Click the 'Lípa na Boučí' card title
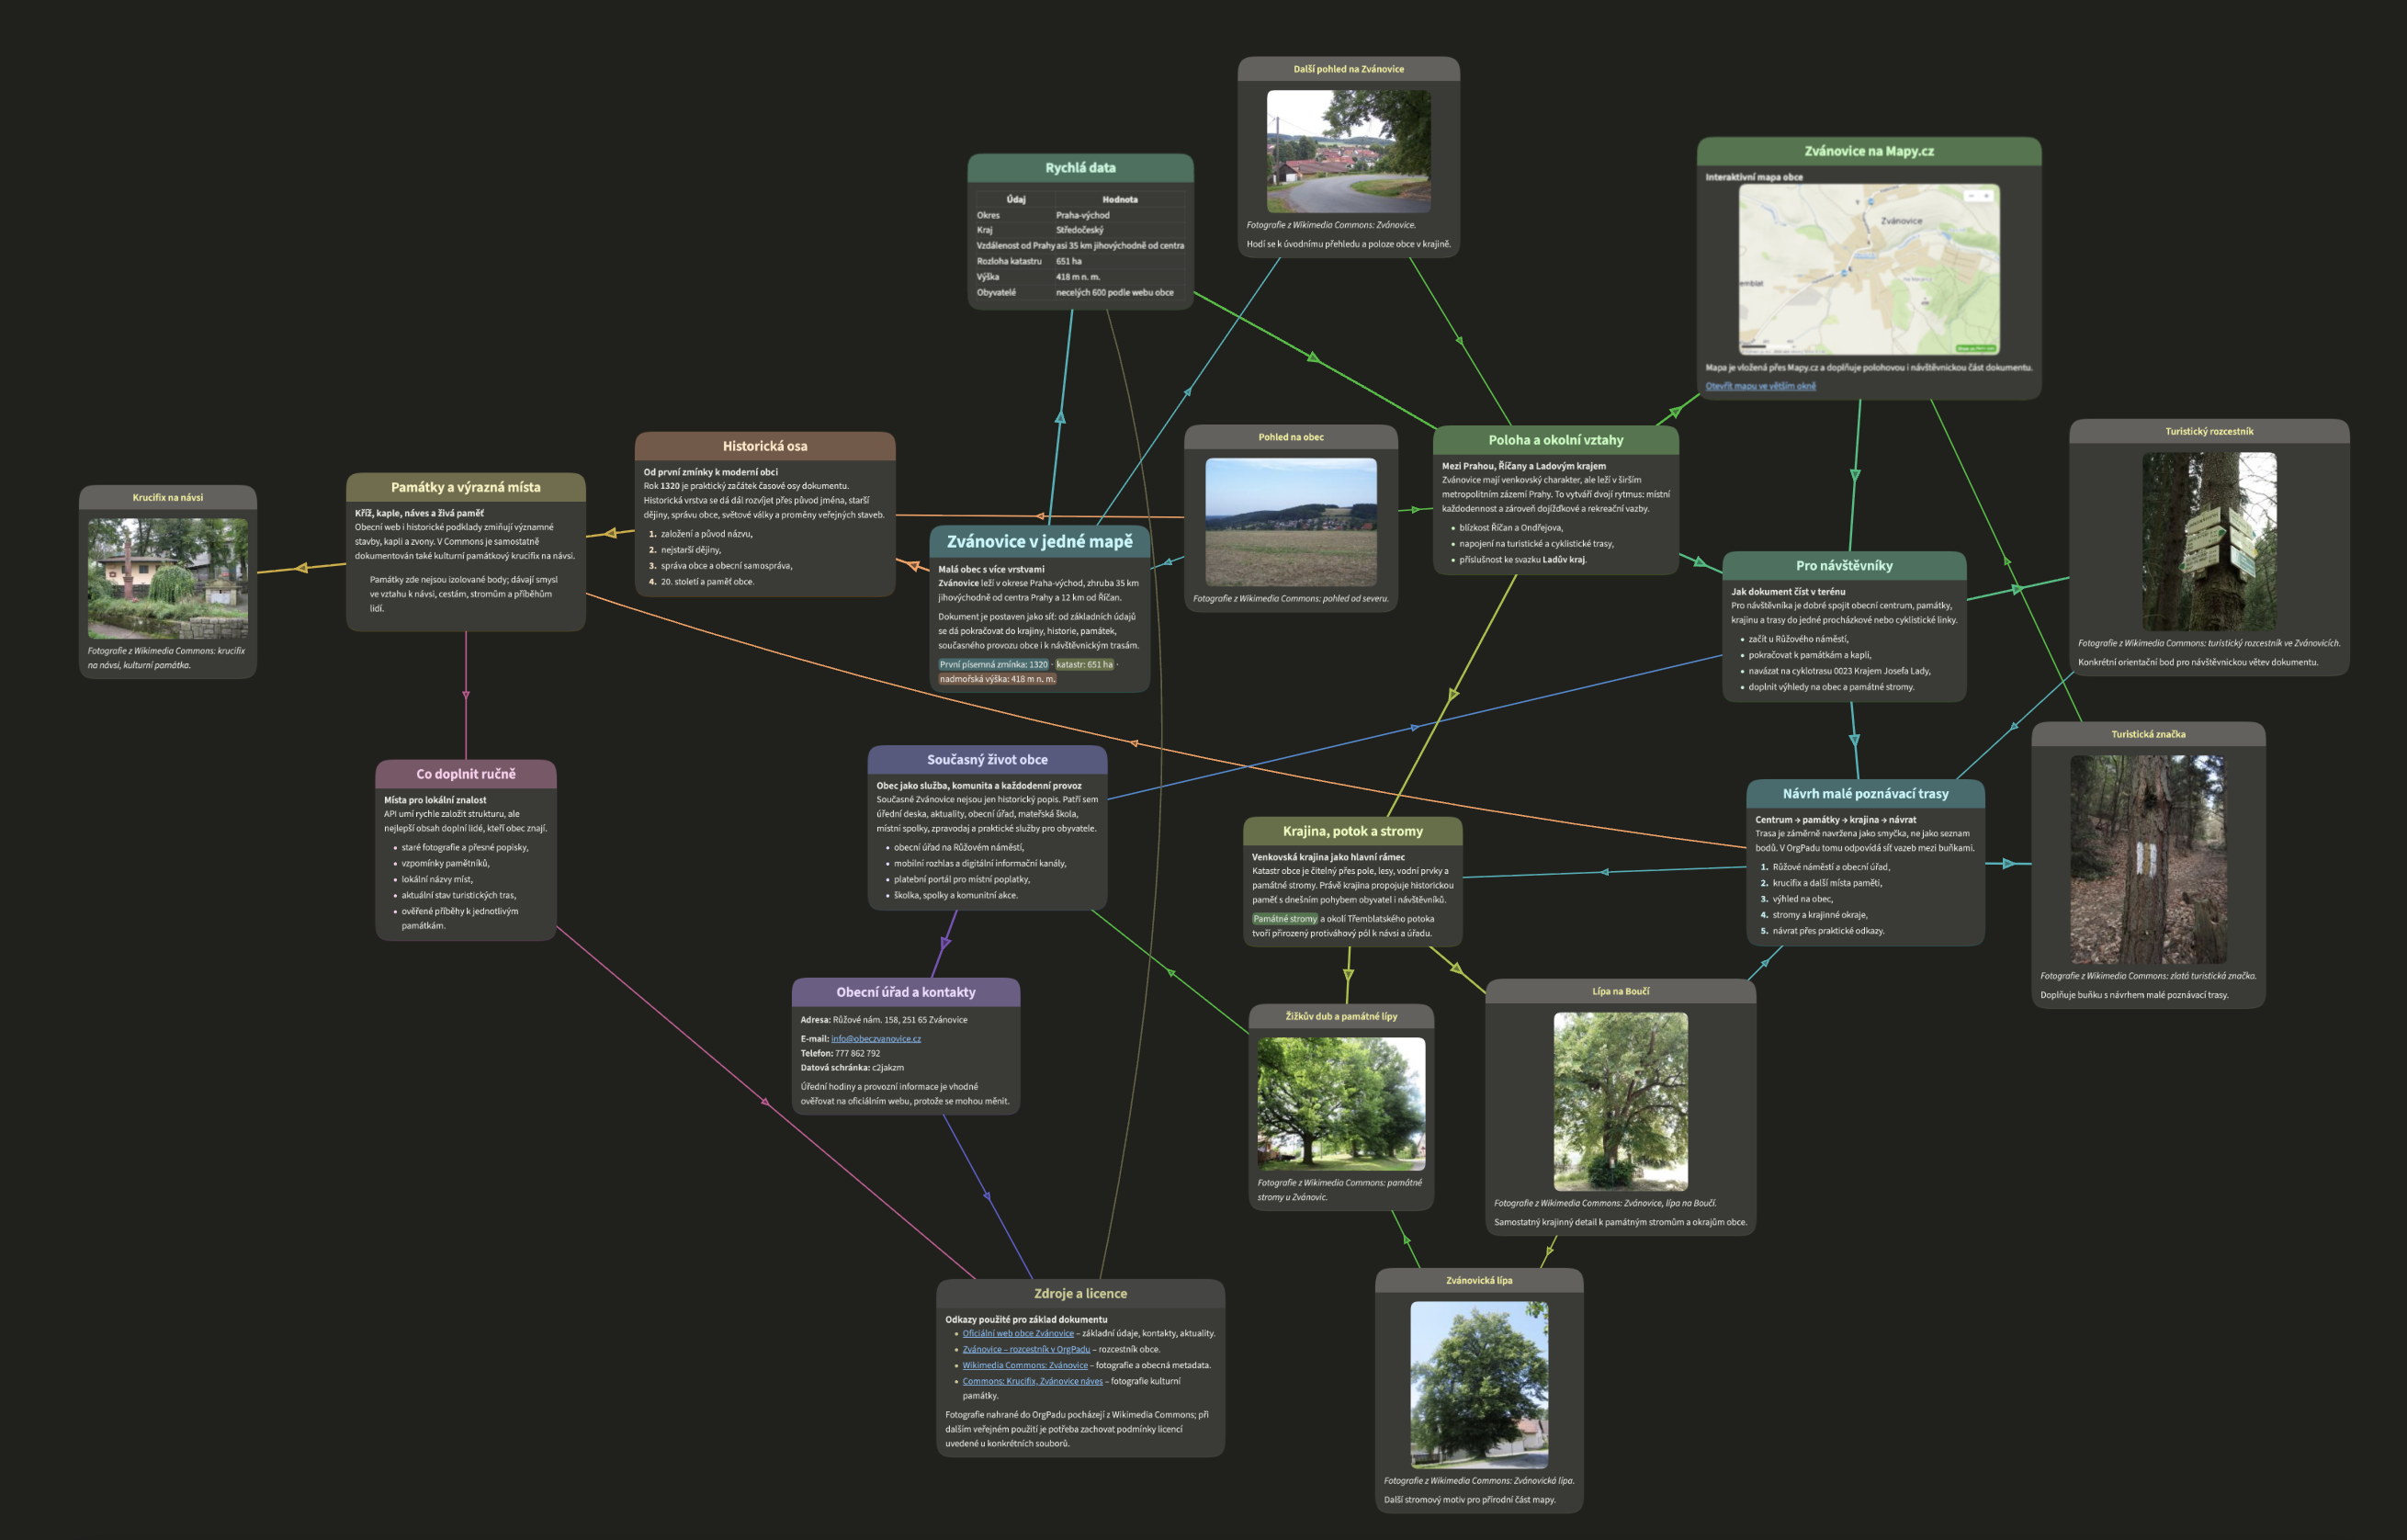This screenshot has width=2407, height=1540. click(1621, 992)
